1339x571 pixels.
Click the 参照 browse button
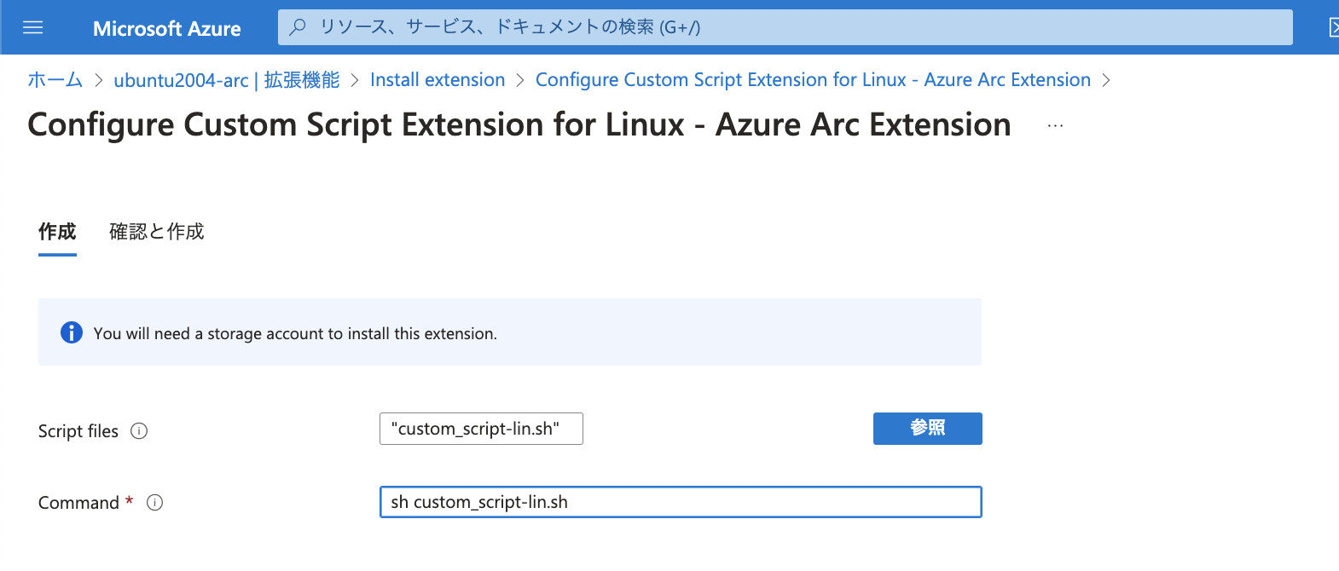tap(928, 429)
